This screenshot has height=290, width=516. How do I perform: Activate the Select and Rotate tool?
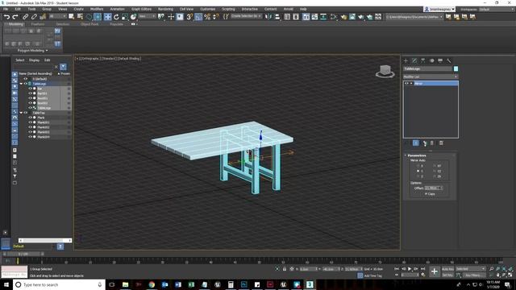[x=116, y=17]
